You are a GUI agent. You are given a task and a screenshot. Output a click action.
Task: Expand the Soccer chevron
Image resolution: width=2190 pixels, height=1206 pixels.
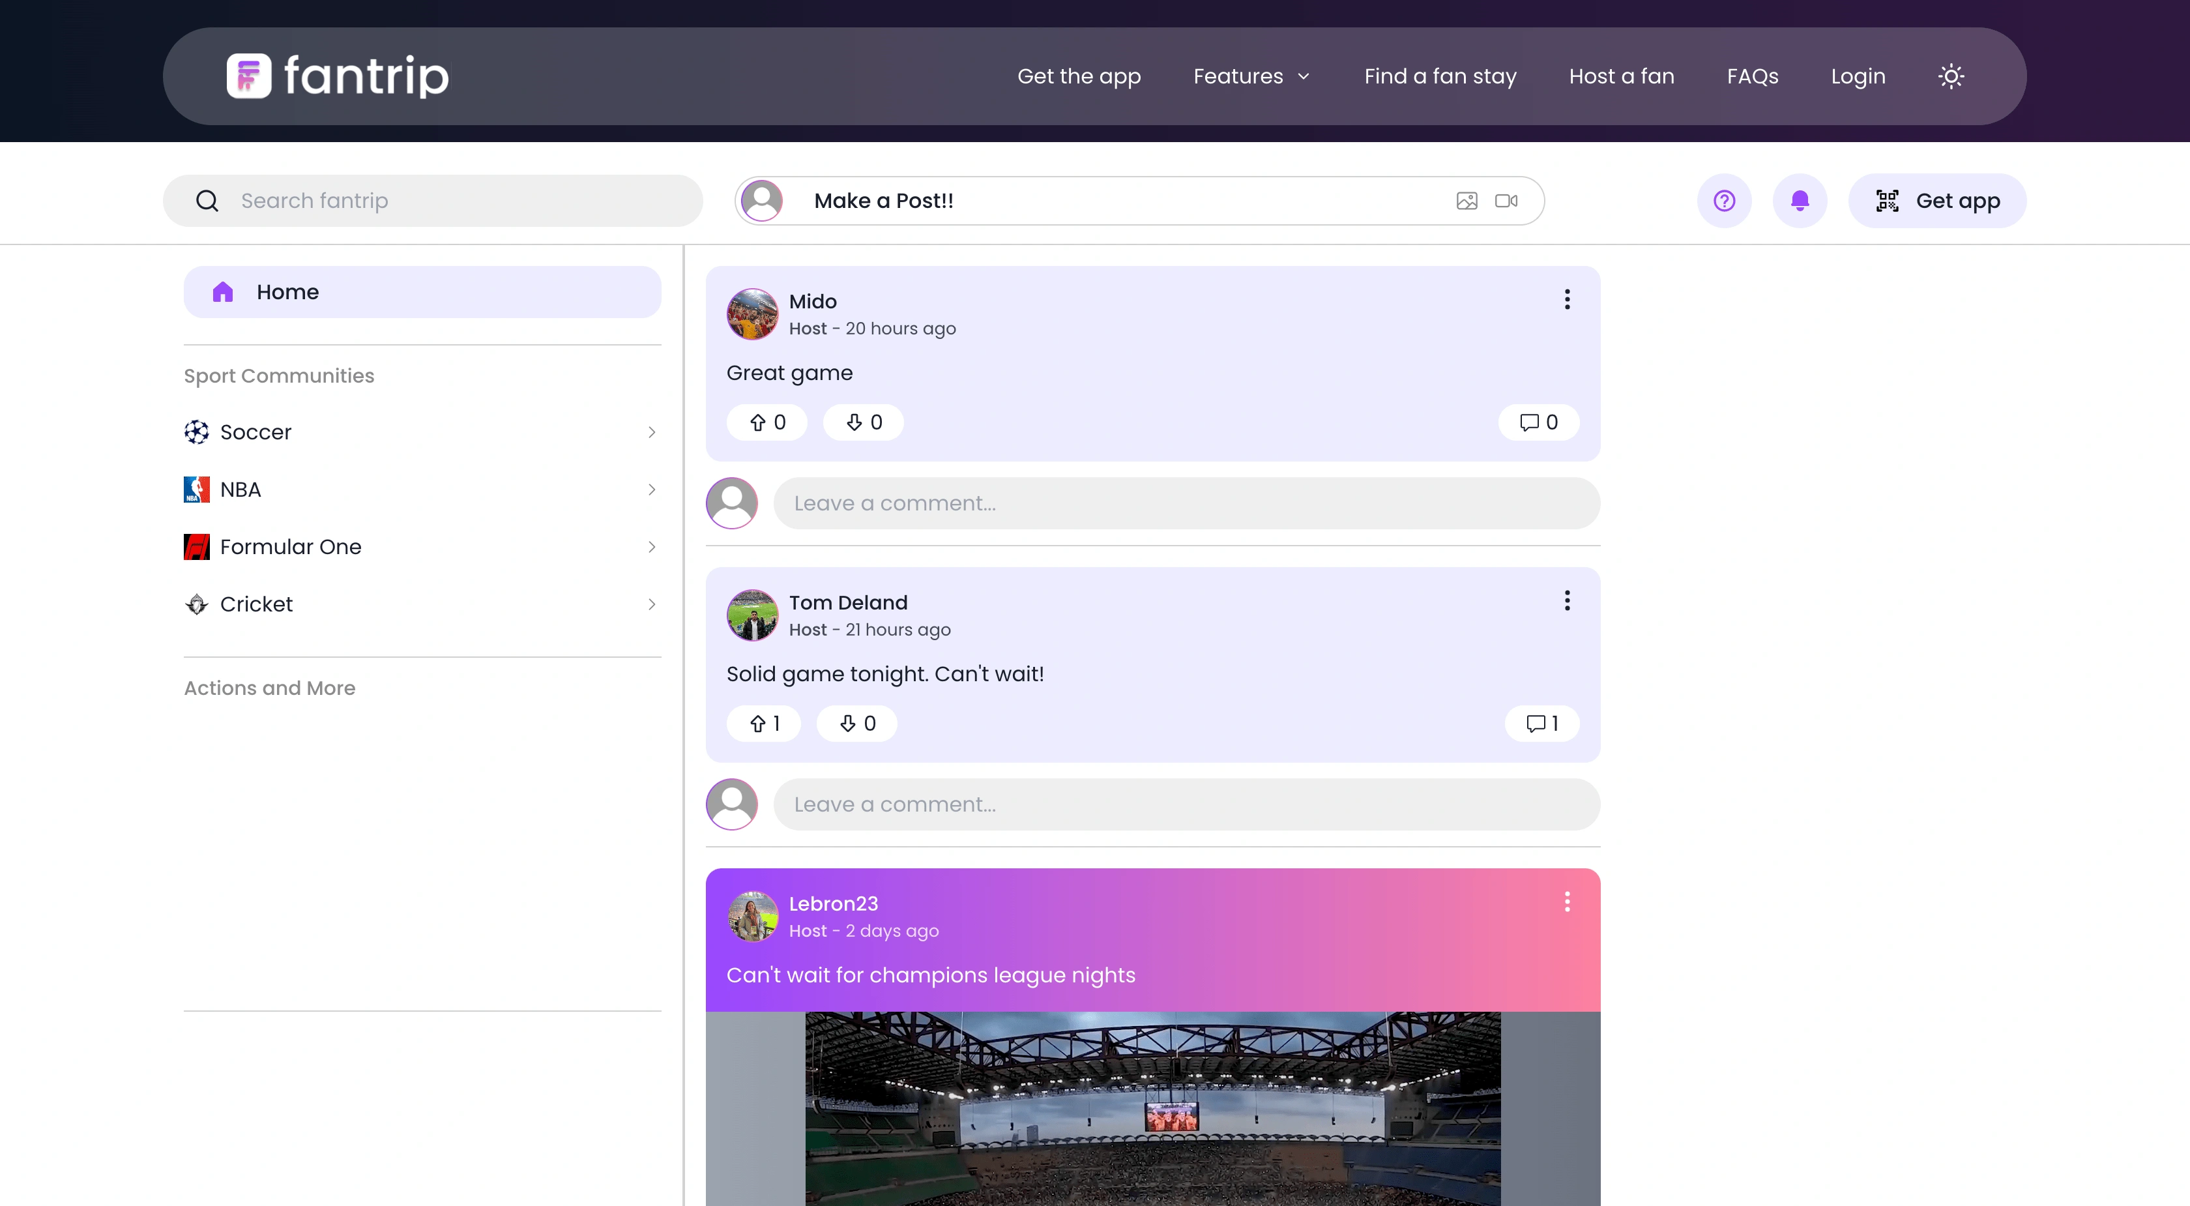pyautogui.click(x=652, y=432)
